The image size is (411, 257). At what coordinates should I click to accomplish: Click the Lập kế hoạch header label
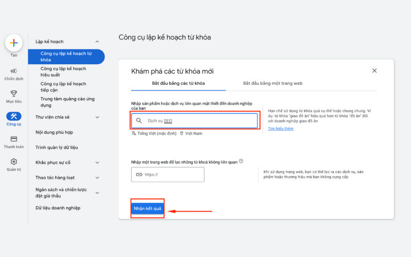tap(49, 42)
